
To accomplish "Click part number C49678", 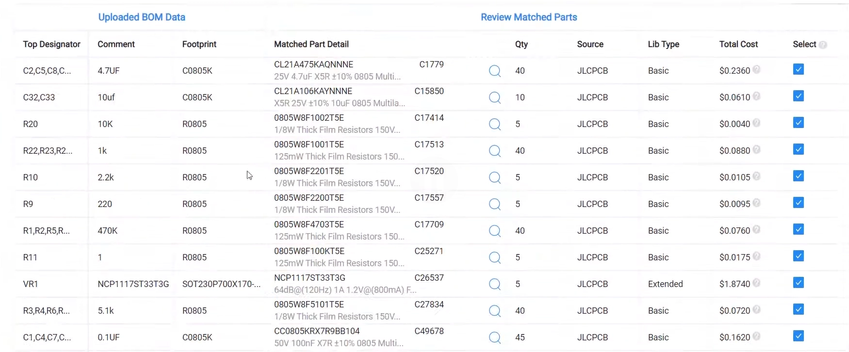I will pos(429,331).
